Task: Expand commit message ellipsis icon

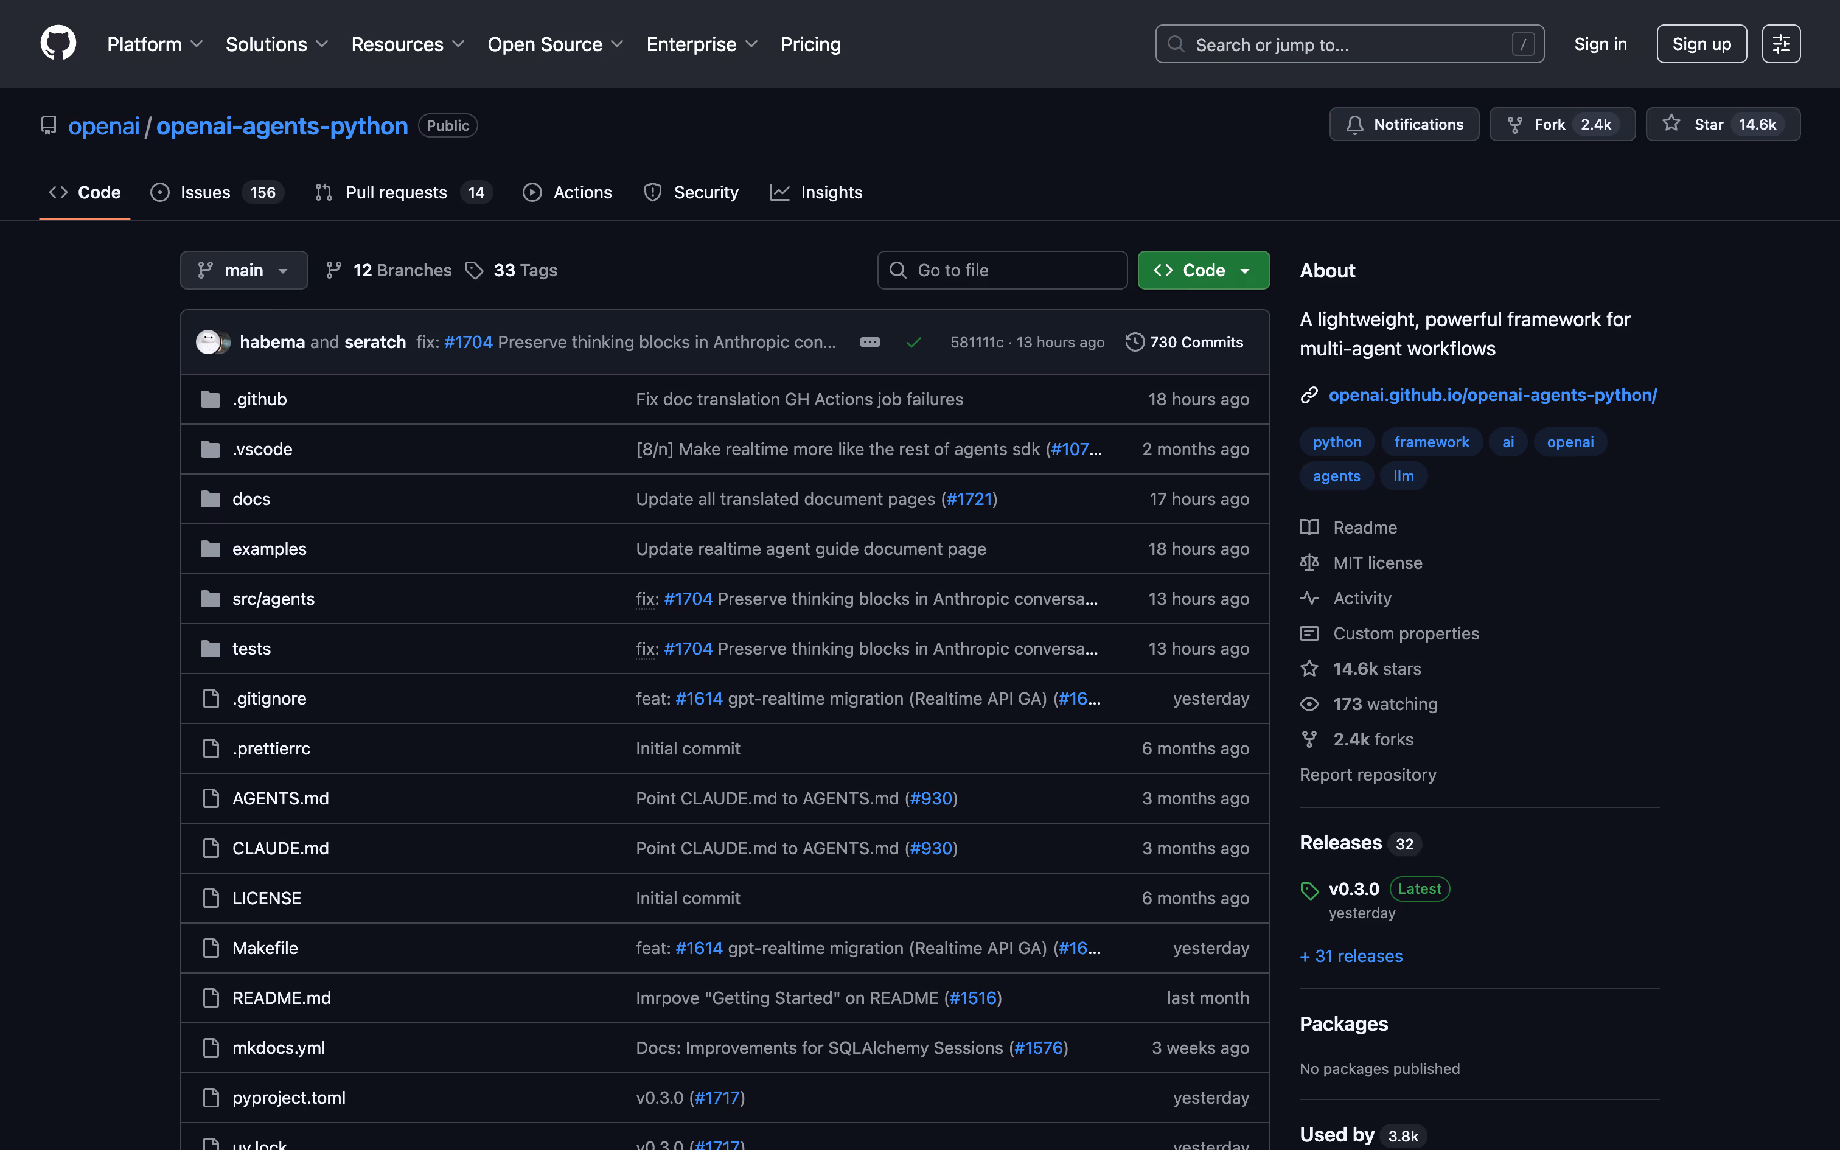Action: point(870,342)
